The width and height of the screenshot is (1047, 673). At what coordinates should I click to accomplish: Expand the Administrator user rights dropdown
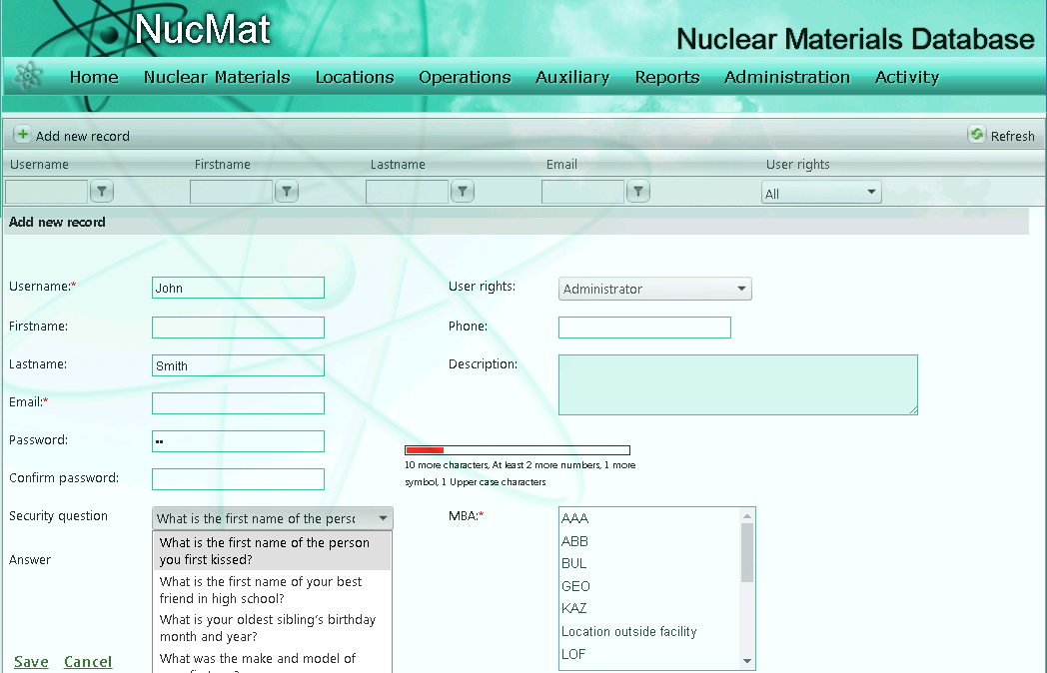654,289
